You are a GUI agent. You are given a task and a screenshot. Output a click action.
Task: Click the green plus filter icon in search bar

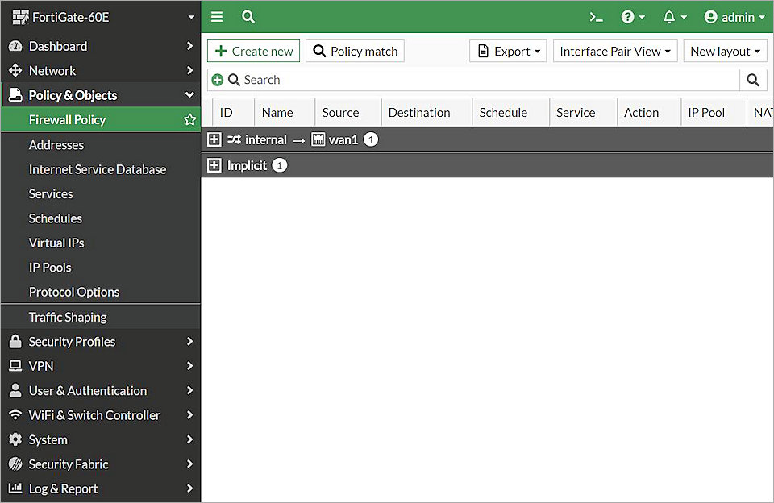(x=217, y=80)
